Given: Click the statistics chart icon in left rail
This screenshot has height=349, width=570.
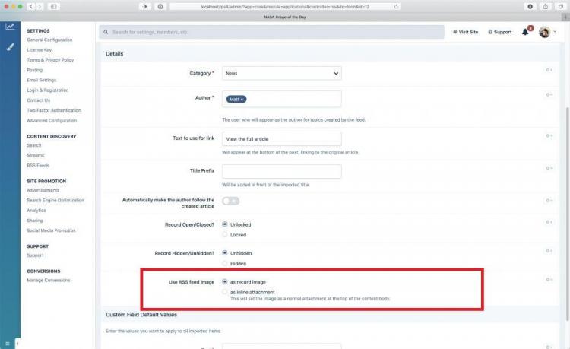Looking at the screenshot, I should (x=10, y=27).
